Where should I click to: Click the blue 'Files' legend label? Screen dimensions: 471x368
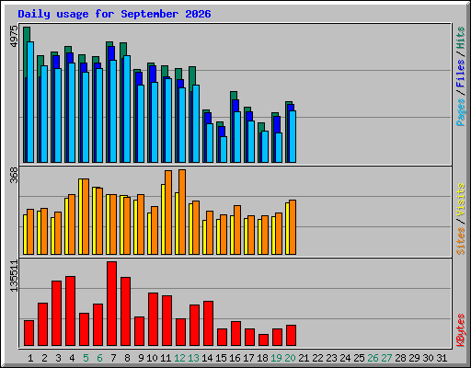(460, 74)
